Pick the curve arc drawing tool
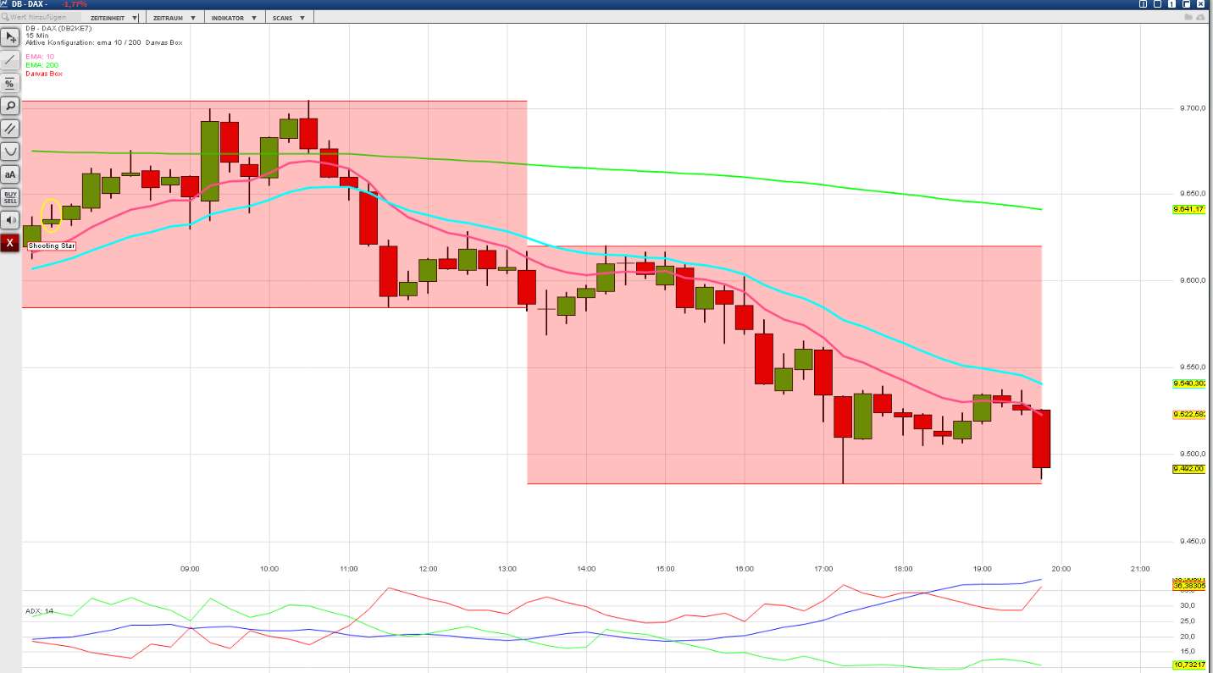The height and width of the screenshot is (673, 1213). pyautogui.click(x=10, y=152)
